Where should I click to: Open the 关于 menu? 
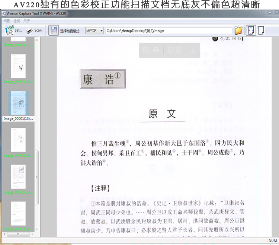(26, 21)
